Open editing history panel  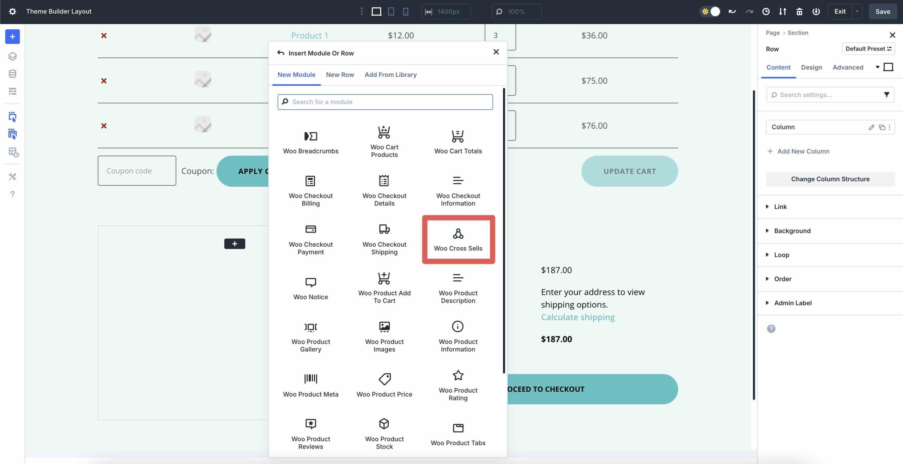(x=765, y=11)
